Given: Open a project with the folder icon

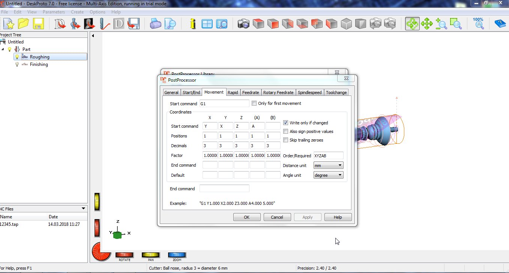Looking at the screenshot, I should [x=23, y=24].
